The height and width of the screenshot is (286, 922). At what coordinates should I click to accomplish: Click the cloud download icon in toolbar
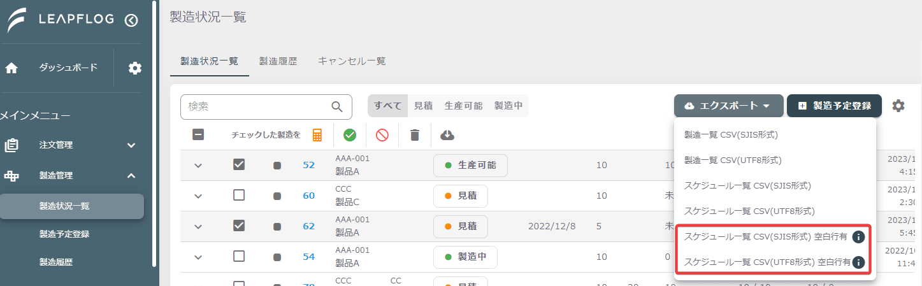[x=447, y=135]
